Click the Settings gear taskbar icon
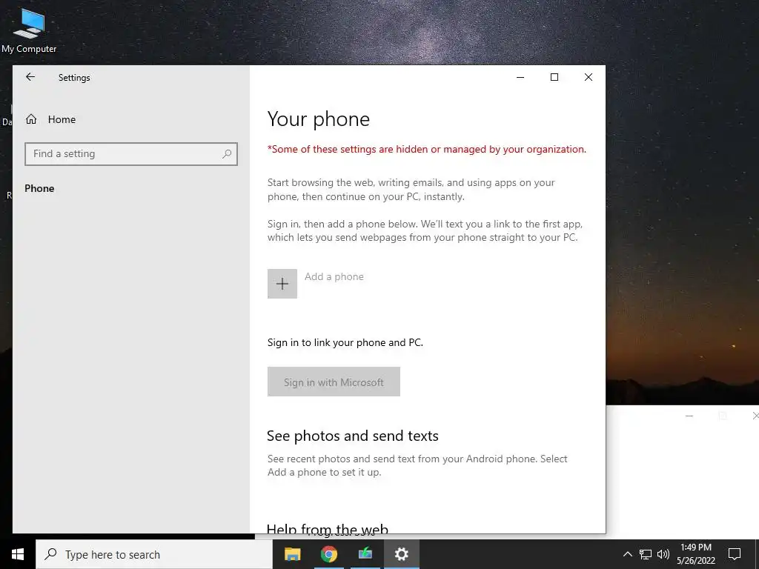The height and width of the screenshot is (569, 759). tap(401, 554)
